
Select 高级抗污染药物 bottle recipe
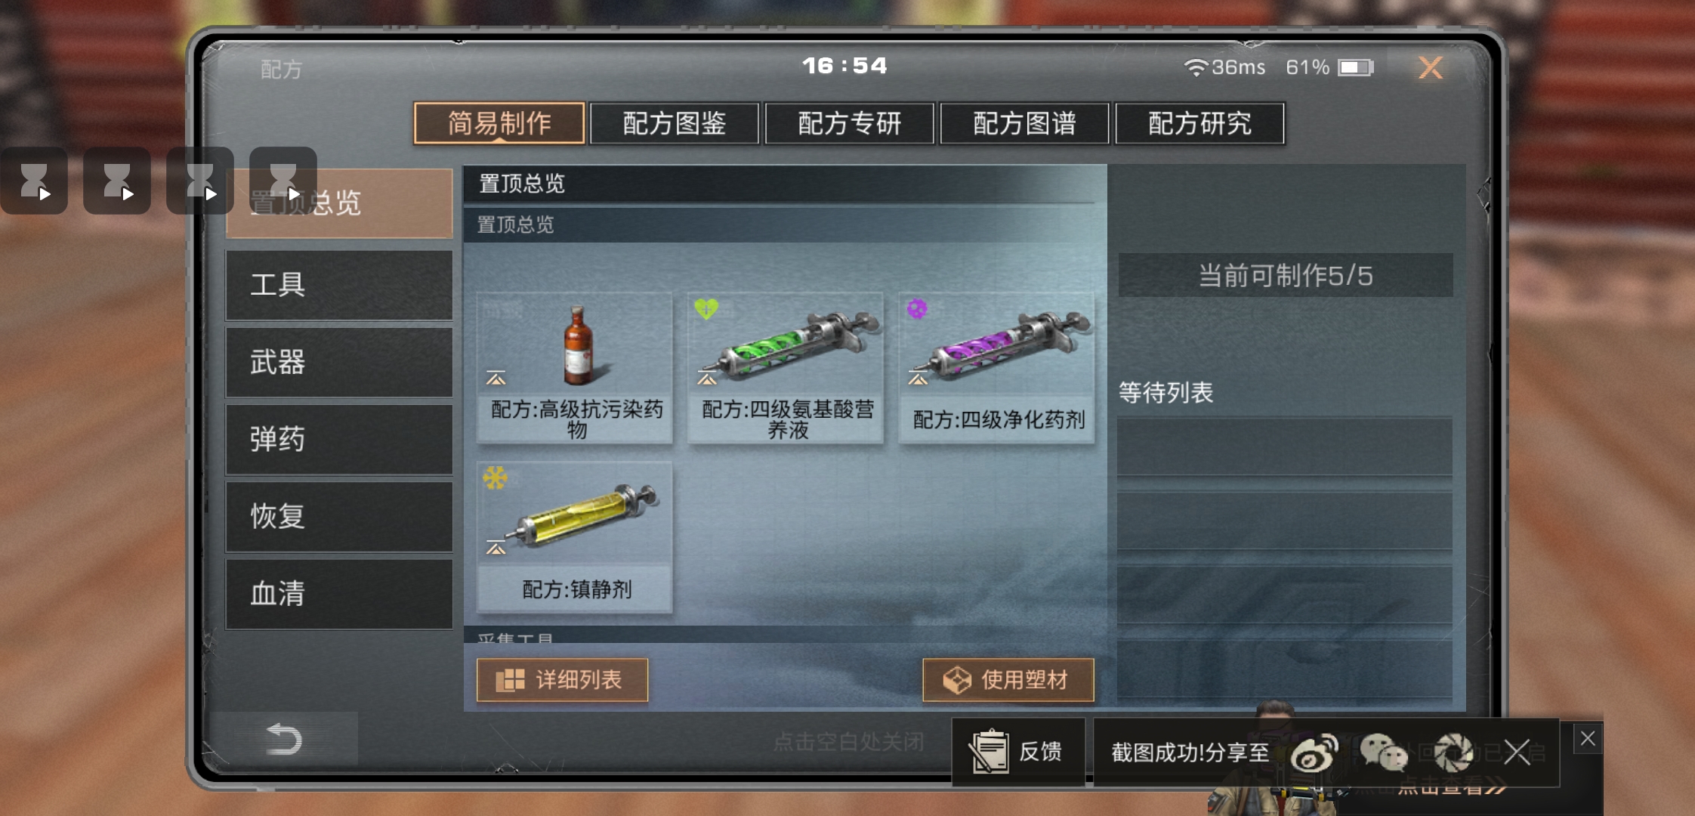[575, 368]
